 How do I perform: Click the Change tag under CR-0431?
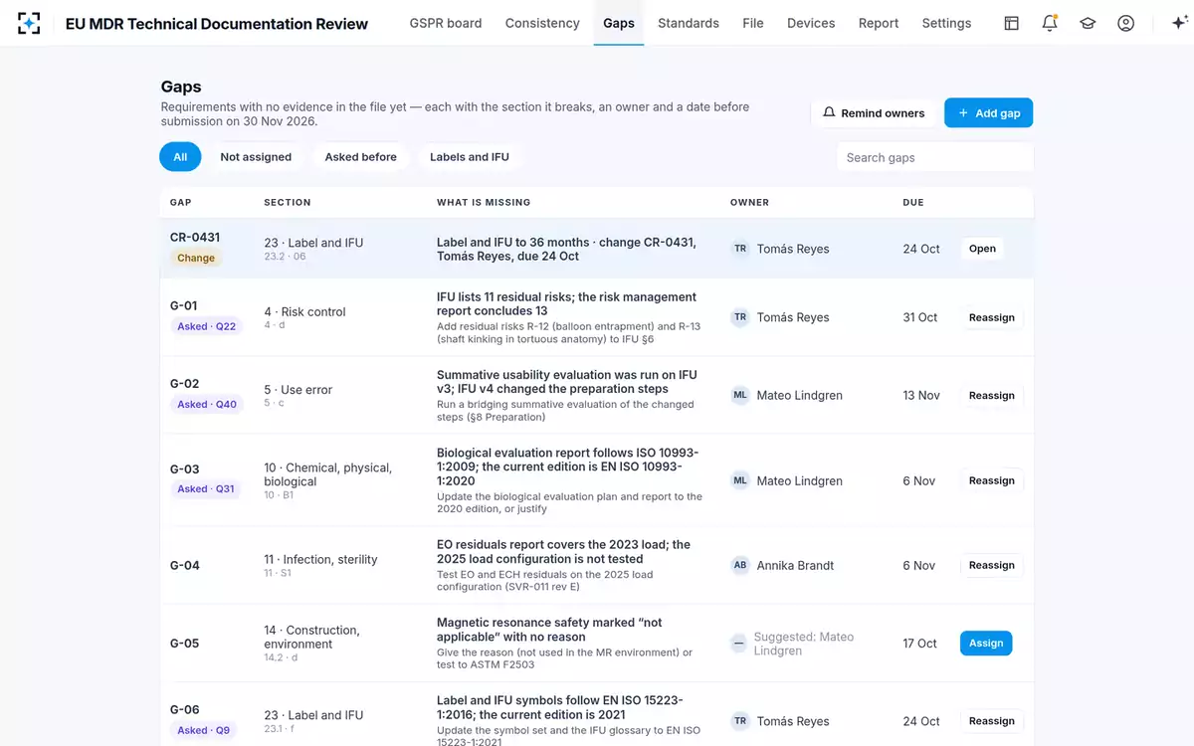pyautogui.click(x=196, y=258)
